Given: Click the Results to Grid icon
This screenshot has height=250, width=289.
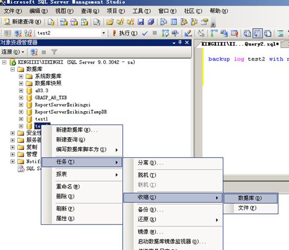Looking at the screenshot, I should click(x=258, y=33).
